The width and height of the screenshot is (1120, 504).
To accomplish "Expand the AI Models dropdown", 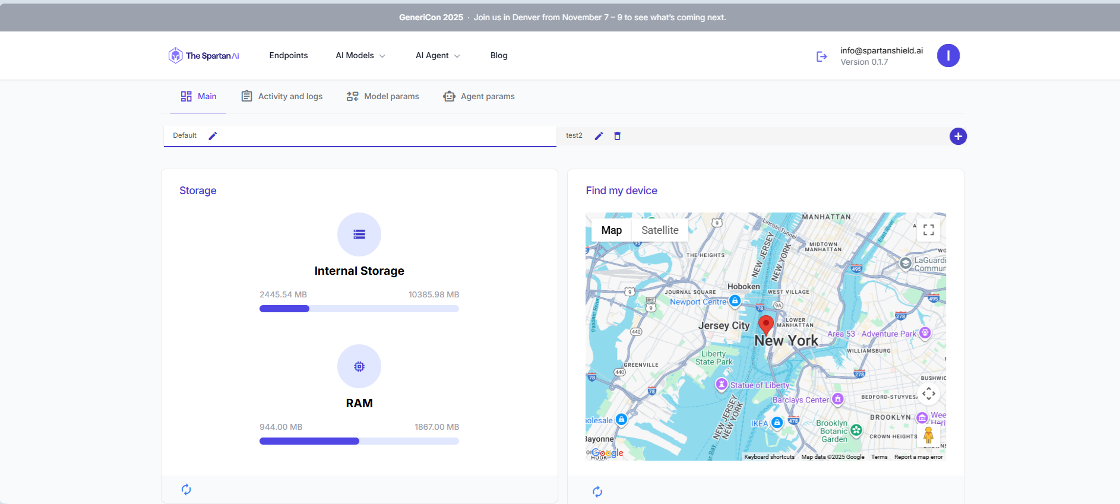I will (360, 56).
